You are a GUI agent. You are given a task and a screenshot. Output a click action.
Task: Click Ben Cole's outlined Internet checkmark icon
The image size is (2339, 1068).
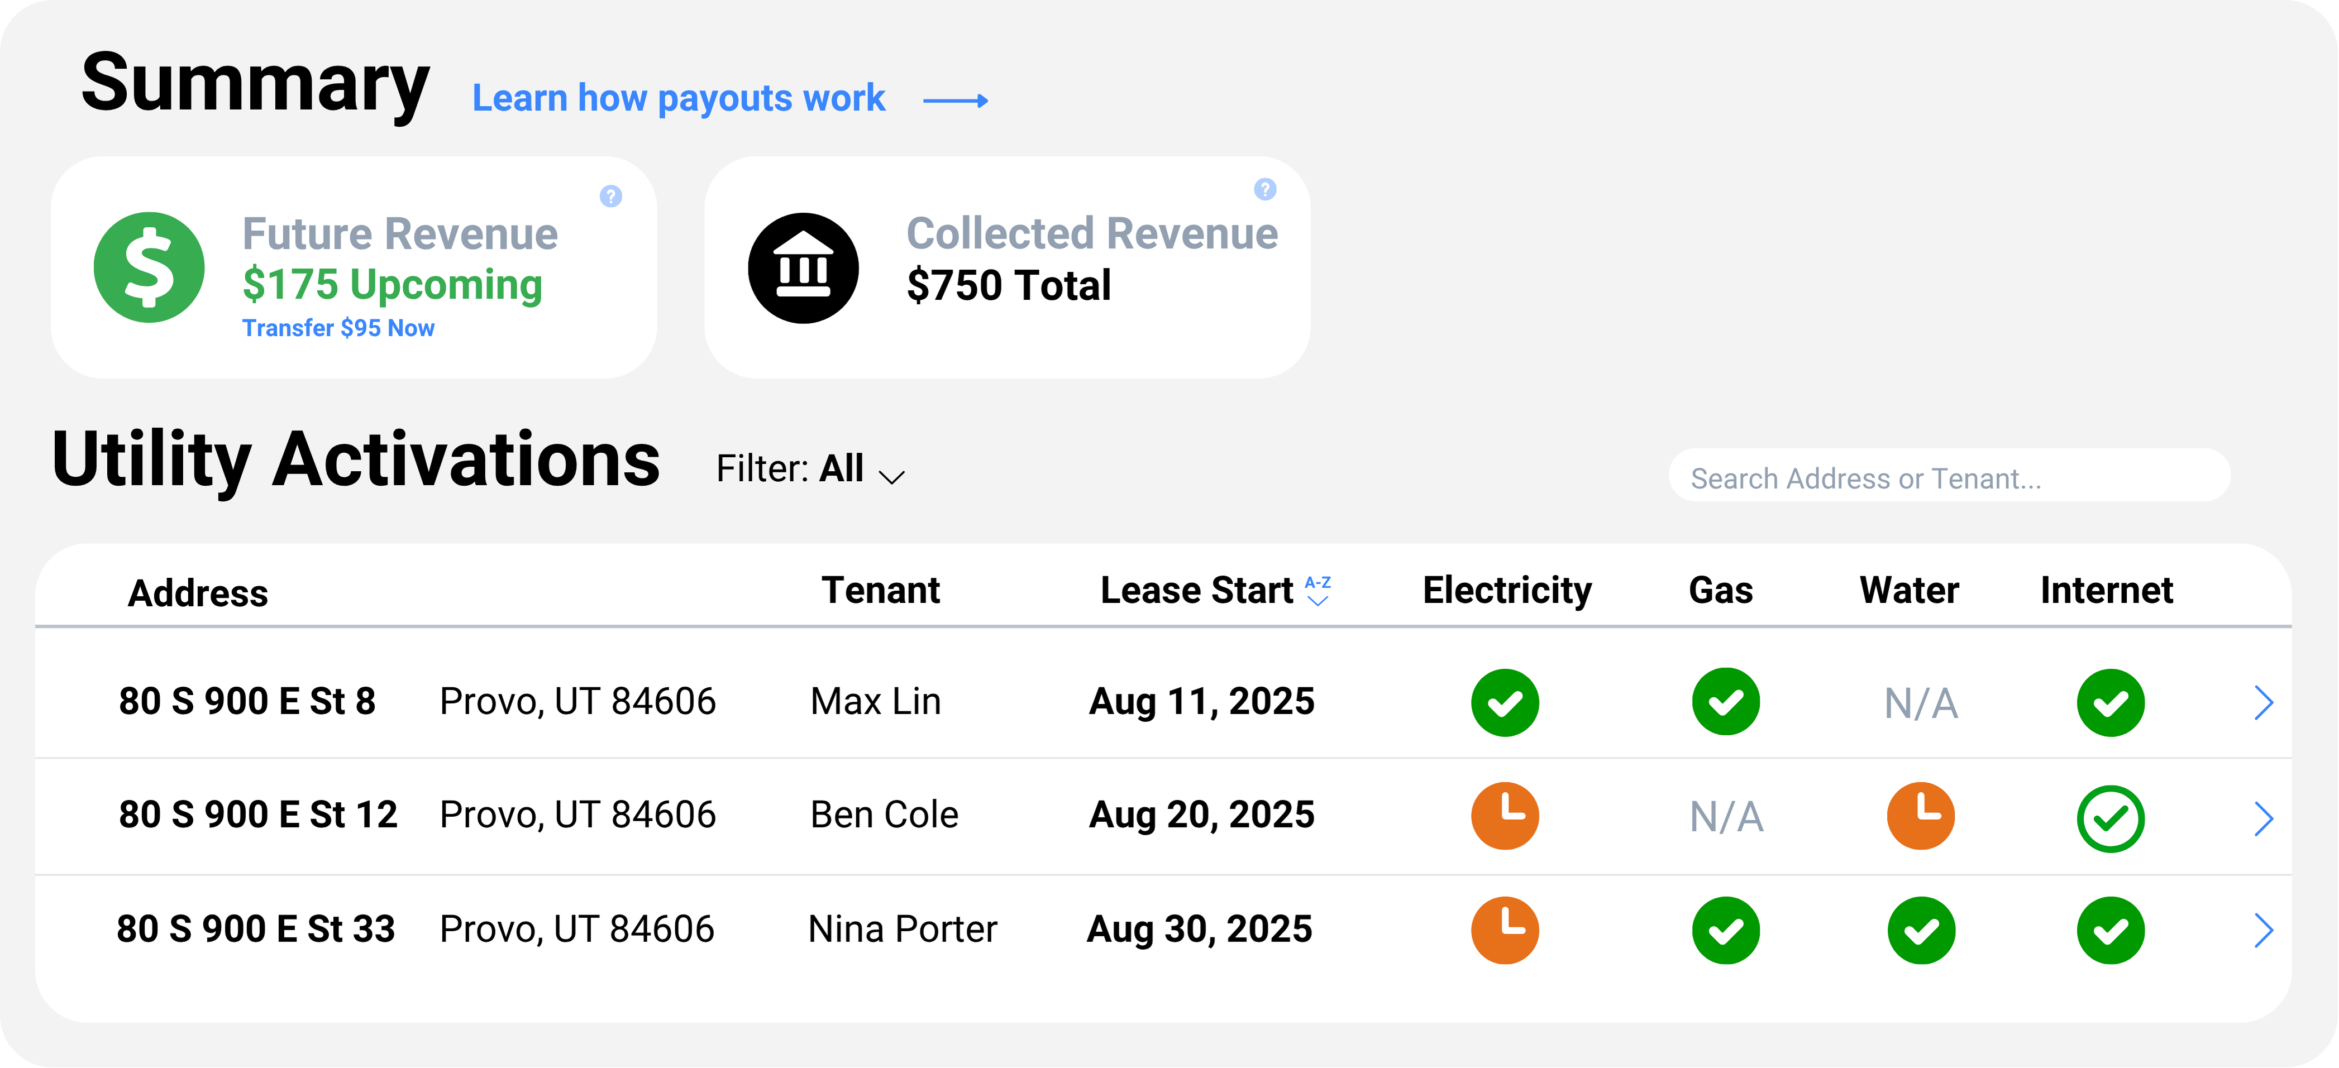tap(2110, 818)
